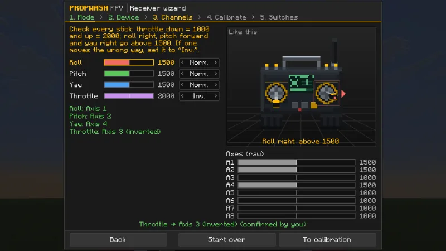Image resolution: width=446 pixels, height=251 pixels.
Task: Click the A4 raw axis bar
Action: pos(297,185)
